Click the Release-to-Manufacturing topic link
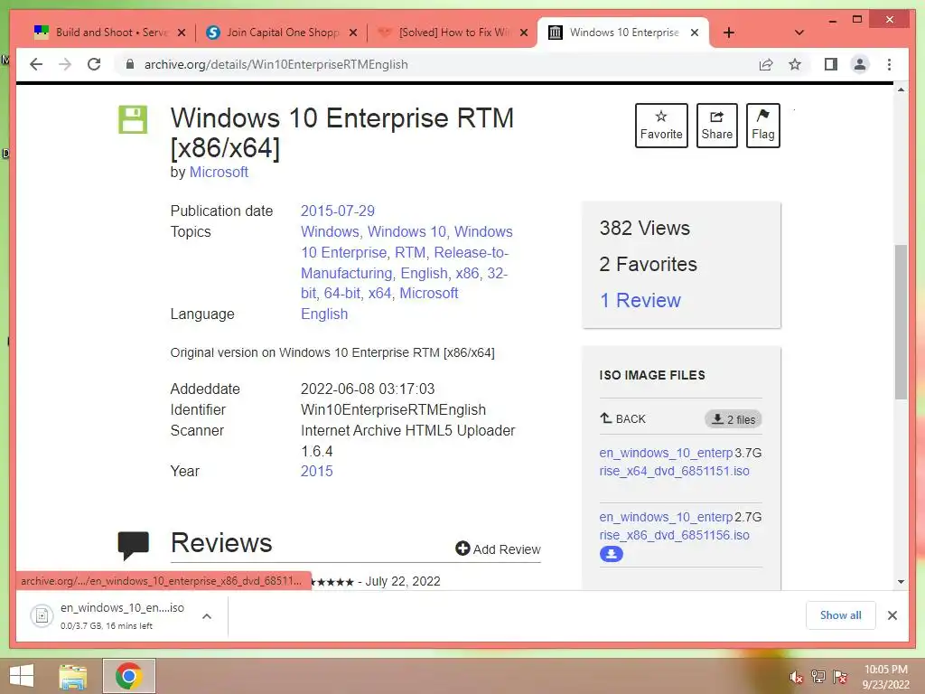 pyautogui.click(x=405, y=263)
